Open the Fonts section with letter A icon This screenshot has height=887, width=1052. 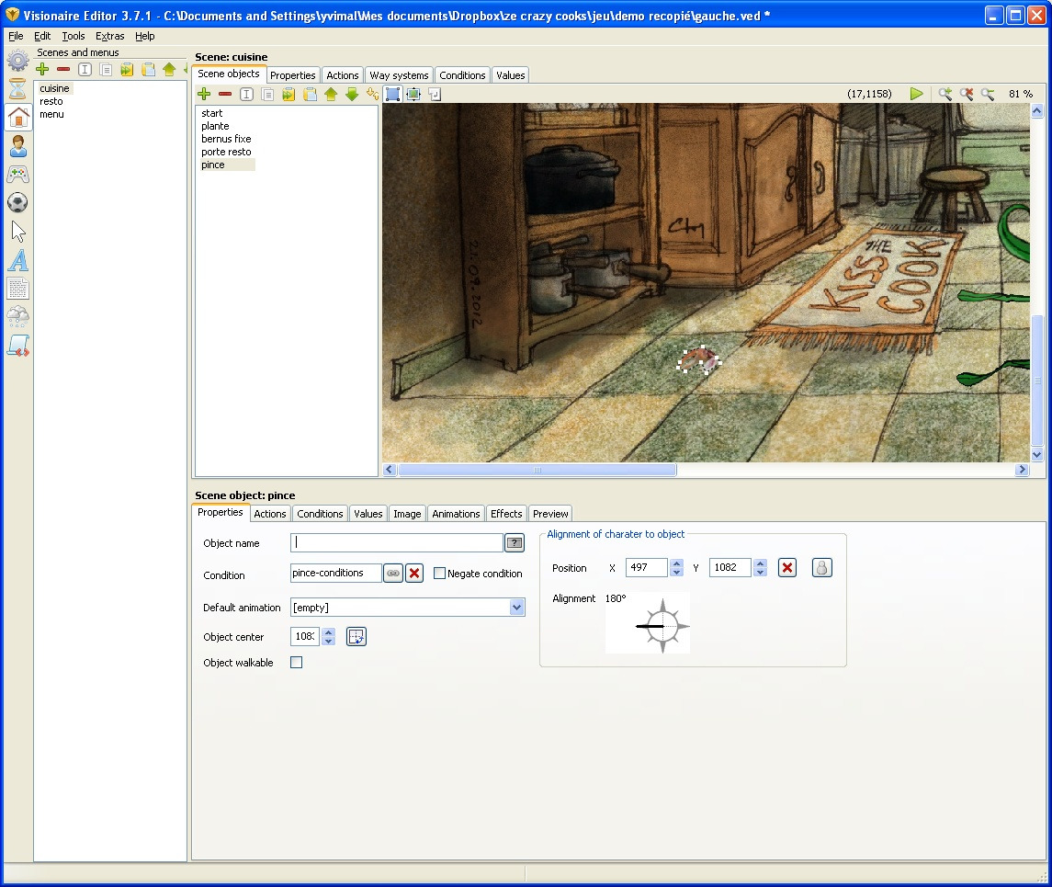tap(18, 260)
